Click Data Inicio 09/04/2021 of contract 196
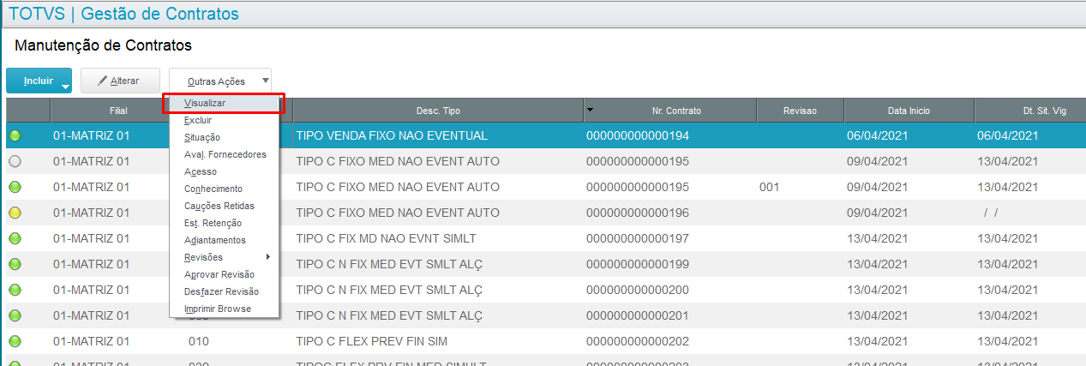 [x=877, y=213]
